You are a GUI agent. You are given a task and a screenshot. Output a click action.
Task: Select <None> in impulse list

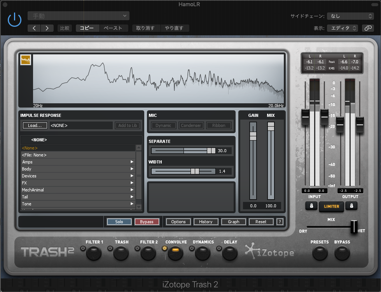[78, 148]
